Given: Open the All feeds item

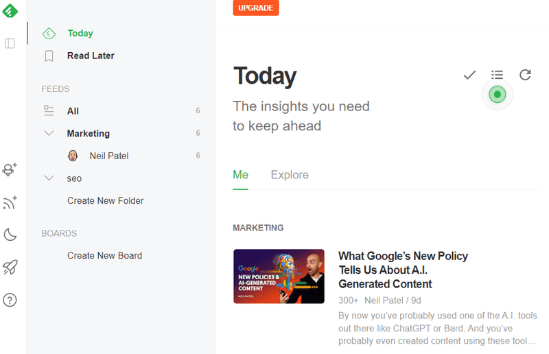Looking at the screenshot, I should [x=73, y=111].
